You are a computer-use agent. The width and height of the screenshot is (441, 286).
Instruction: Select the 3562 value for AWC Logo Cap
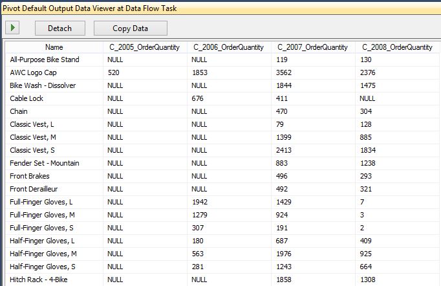click(x=286, y=72)
